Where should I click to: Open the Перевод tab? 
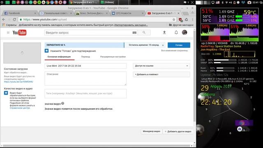pos(85,57)
